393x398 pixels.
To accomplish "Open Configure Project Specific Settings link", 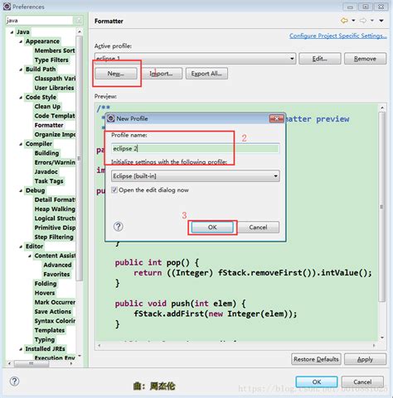I will tap(337, 36).
